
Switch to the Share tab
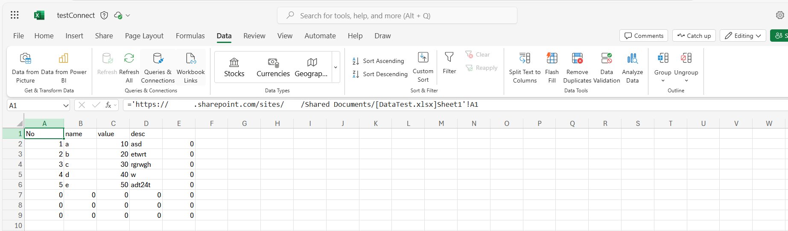(104, 36)
